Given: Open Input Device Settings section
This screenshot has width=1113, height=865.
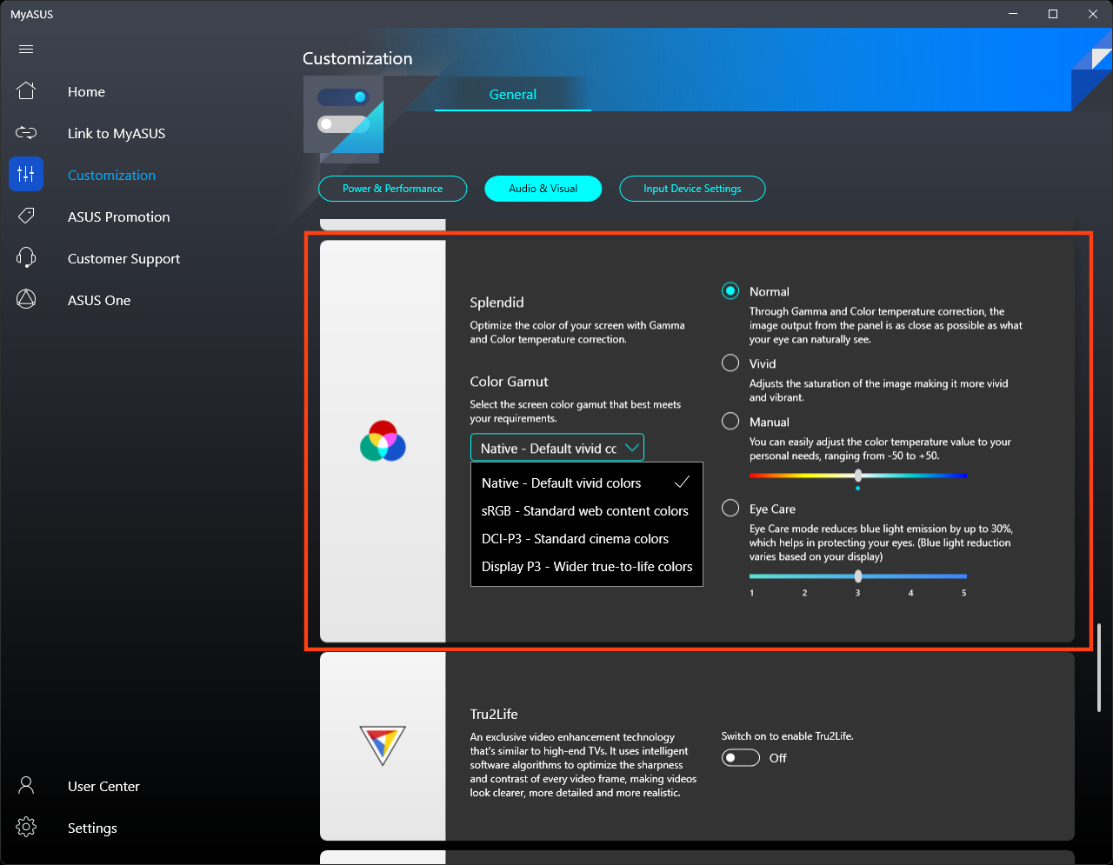Looking at the screenshot, I should (692, 189).
